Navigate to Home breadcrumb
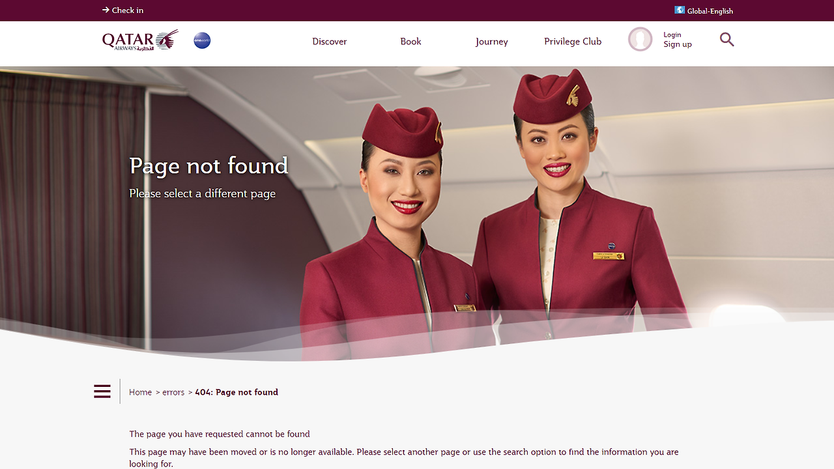 pos(140,392)
